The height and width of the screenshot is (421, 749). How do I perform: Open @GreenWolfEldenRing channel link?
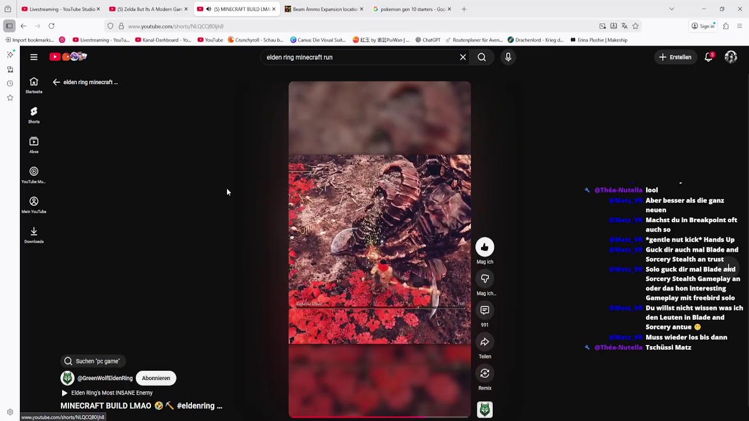[105, 378]
